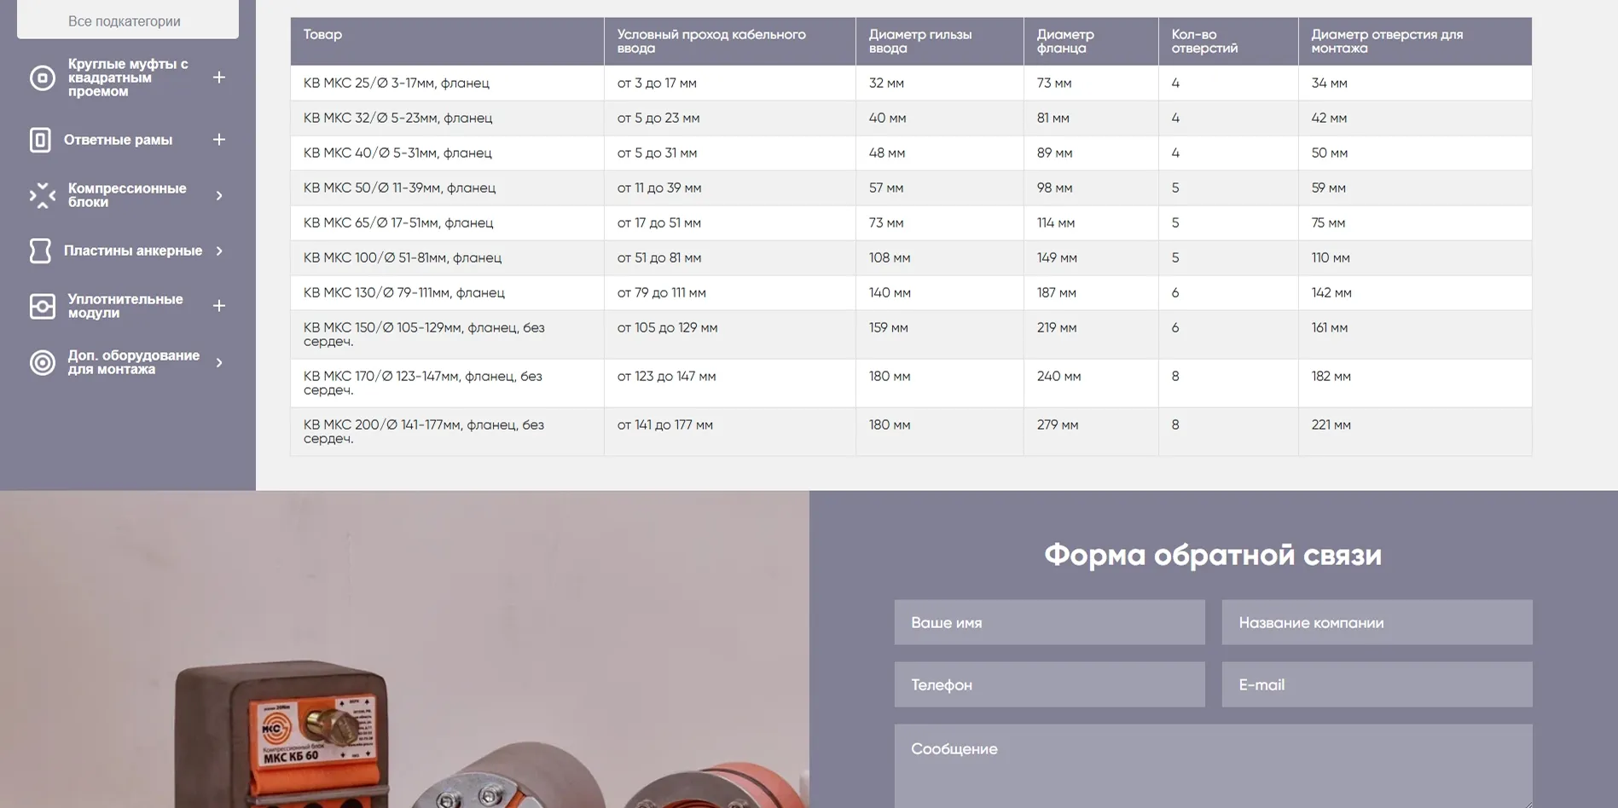Click product КВ МКС 50/Ø 11-39мм, фланец
The width and height of the screenshot is (1618, 808).
(x=399, y=188)
